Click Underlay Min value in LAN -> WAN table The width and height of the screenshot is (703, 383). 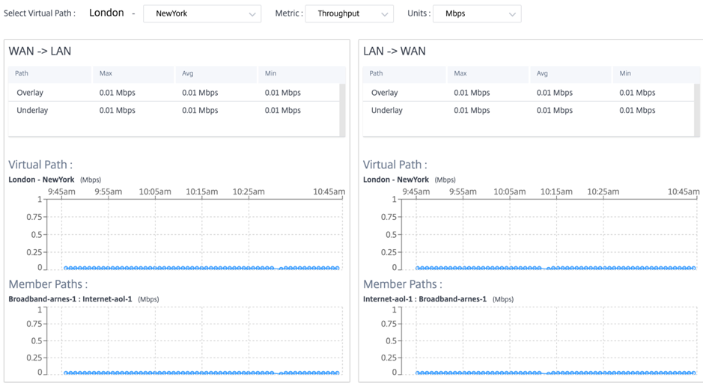(637, 110)
